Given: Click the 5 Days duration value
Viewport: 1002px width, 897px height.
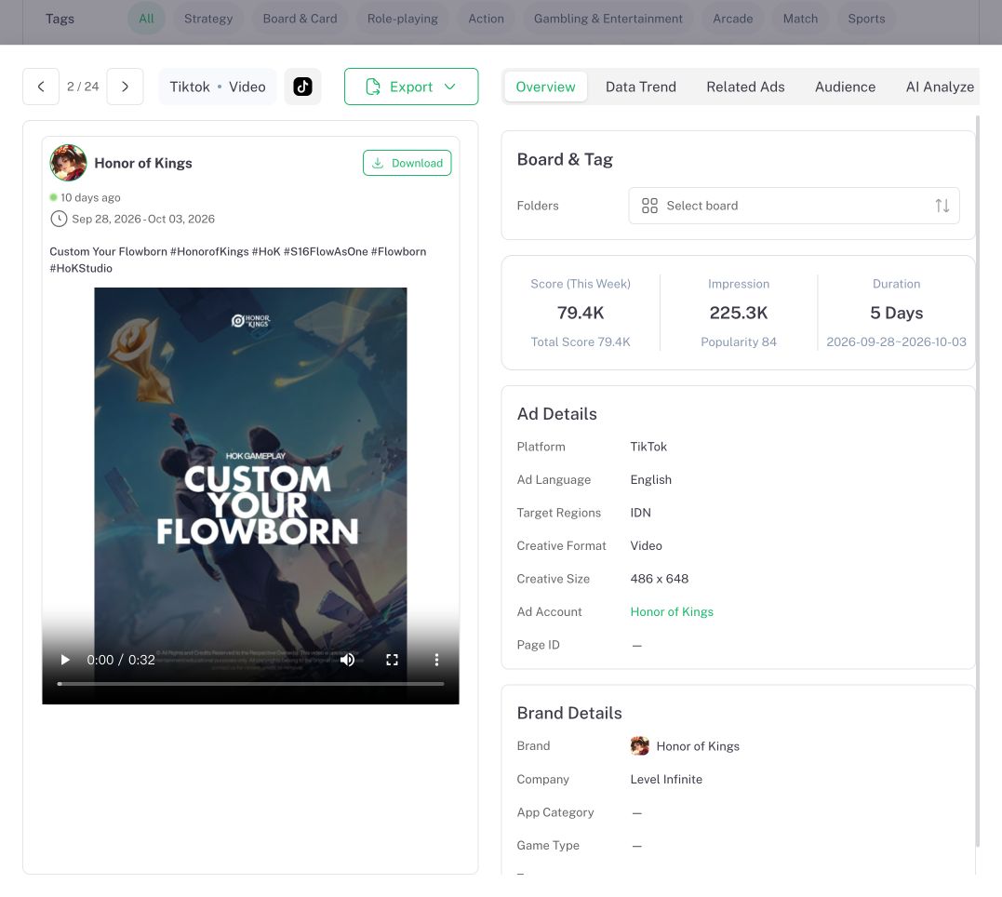Looking at the screenshot, I should coord(896,313).
